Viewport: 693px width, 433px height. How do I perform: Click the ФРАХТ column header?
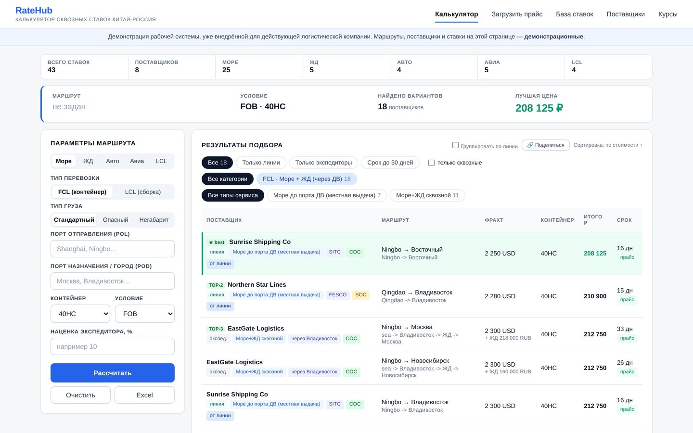(494, 220)
